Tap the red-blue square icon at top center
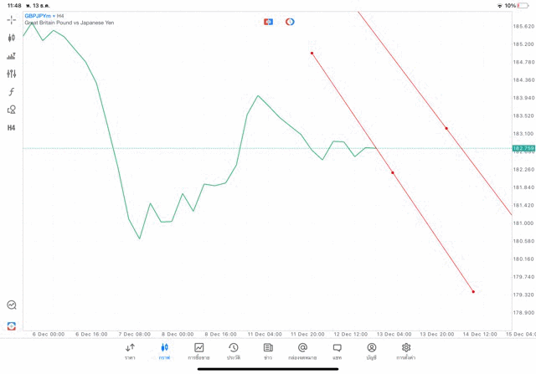 pos(268,22)
